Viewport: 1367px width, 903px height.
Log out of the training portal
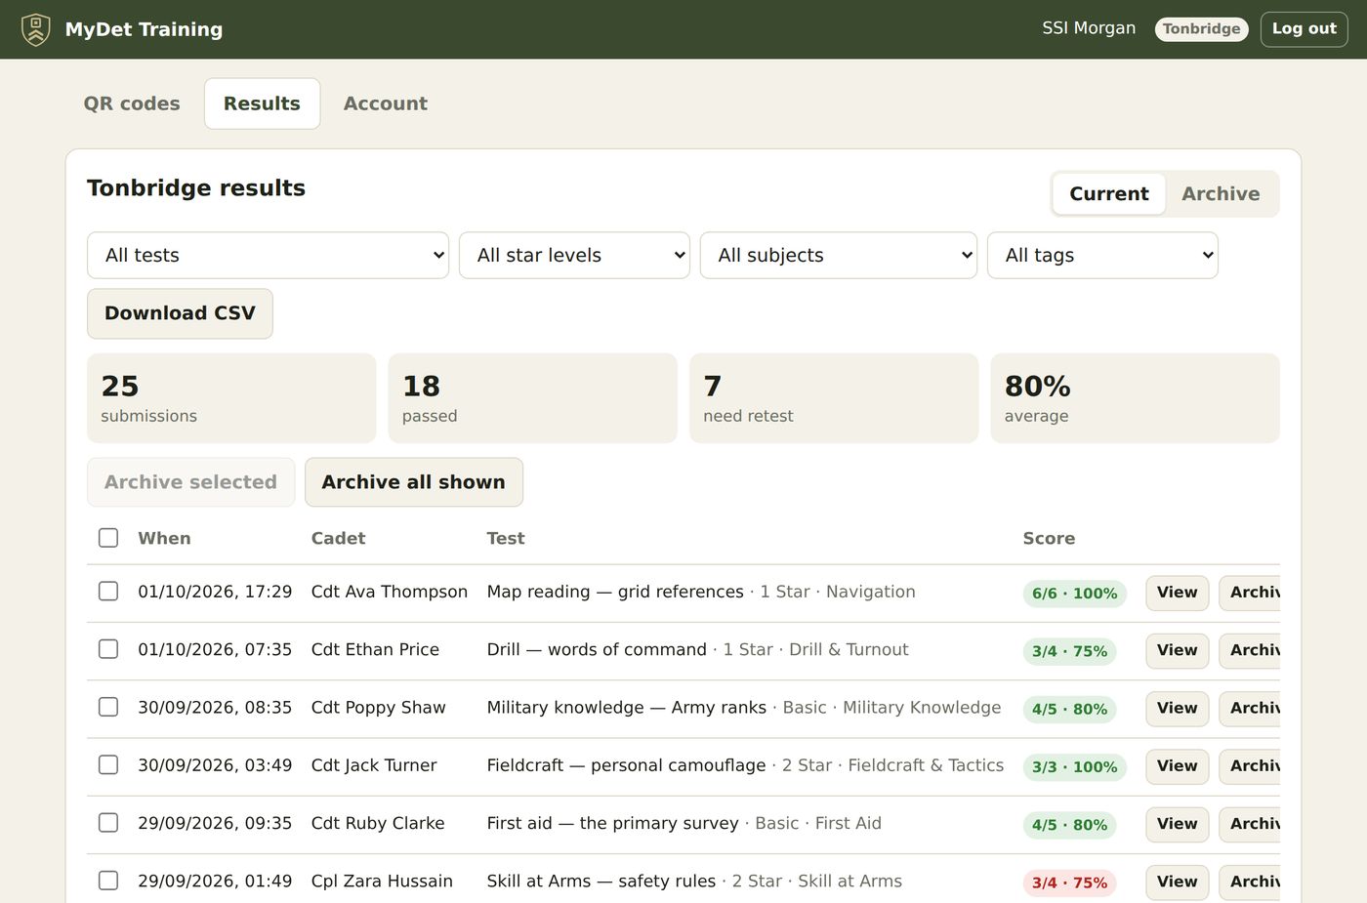pos(1304,29)
